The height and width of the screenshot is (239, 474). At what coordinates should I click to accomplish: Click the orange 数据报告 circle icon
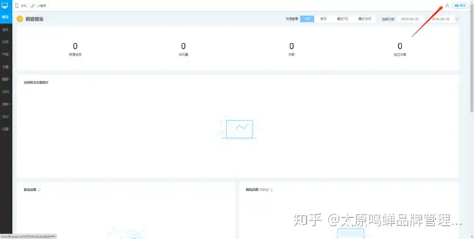pyautogui.click(x=20, y=18)
